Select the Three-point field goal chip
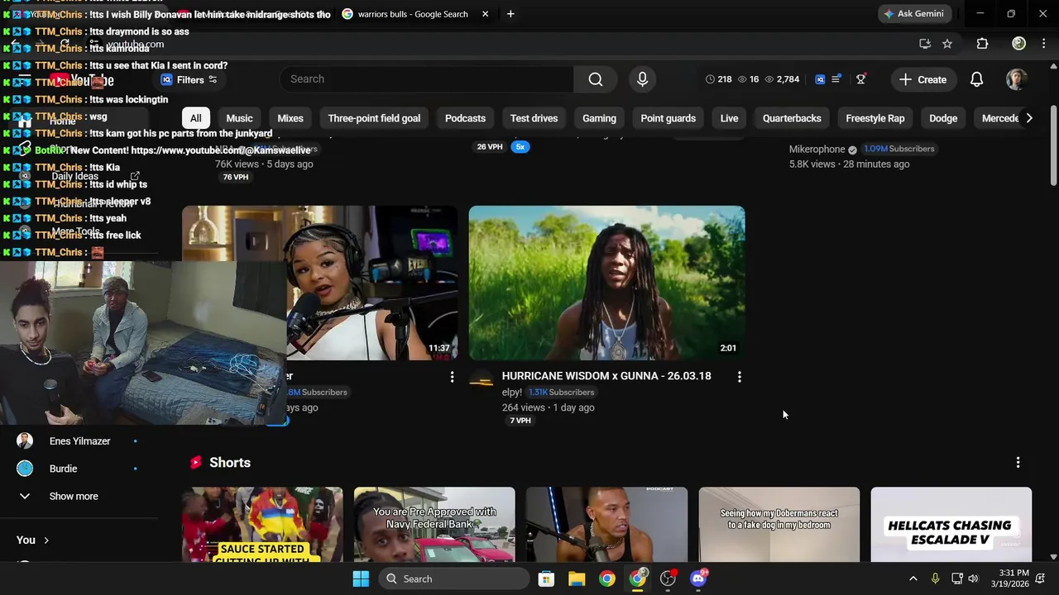This screenshot has height=595, width=1059. click(x=374, y=118)
